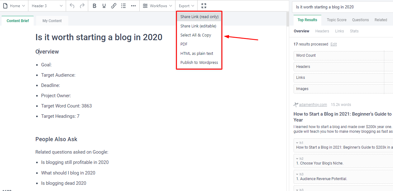Click 'Is blogging still profitable in 2020'
The height and width of the screenshot is (191, 393).
pyautogui.click(x=75, y=162)
